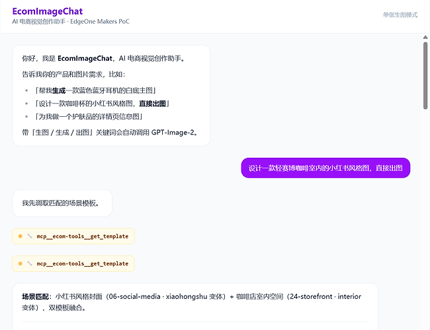
Task: Click the 我先调取匹配的场景模板 reply bubble
Action: pyautogui.click(x=62, y=203)
